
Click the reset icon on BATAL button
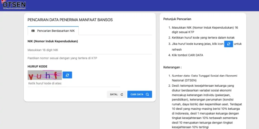click(x=122, y=95)
